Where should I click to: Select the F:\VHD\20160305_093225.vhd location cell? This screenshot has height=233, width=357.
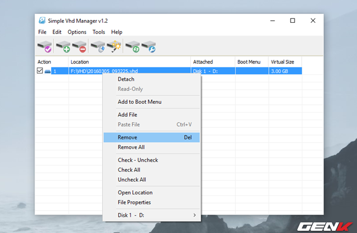click(x=129, y=71)
